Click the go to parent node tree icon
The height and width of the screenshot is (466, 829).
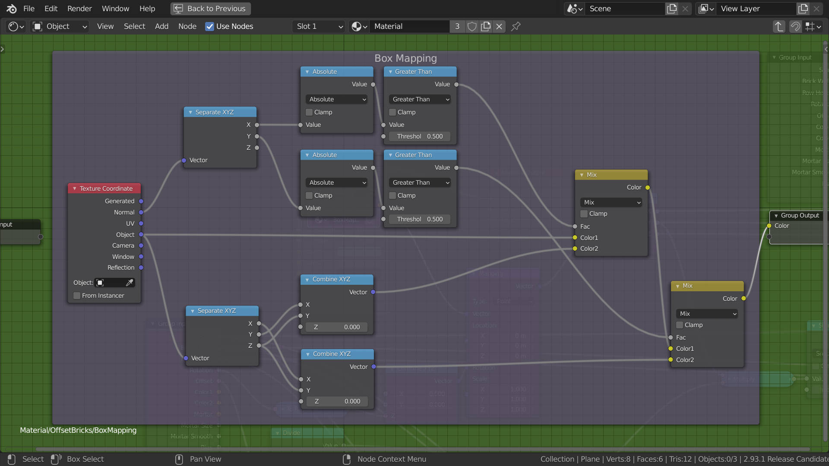pos(779,26)
